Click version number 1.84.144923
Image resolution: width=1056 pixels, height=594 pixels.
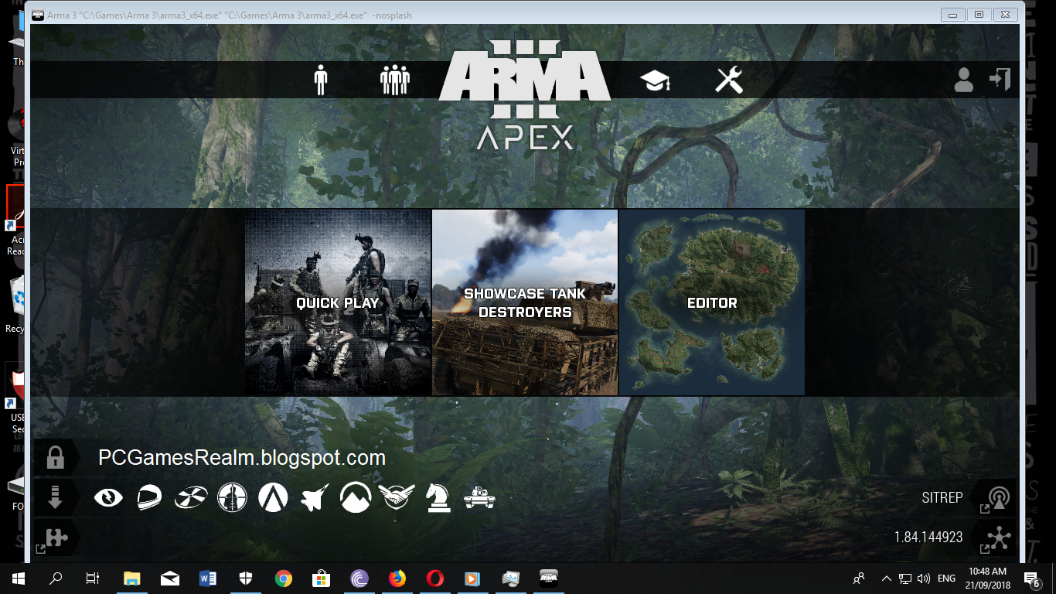pos(928,537)
